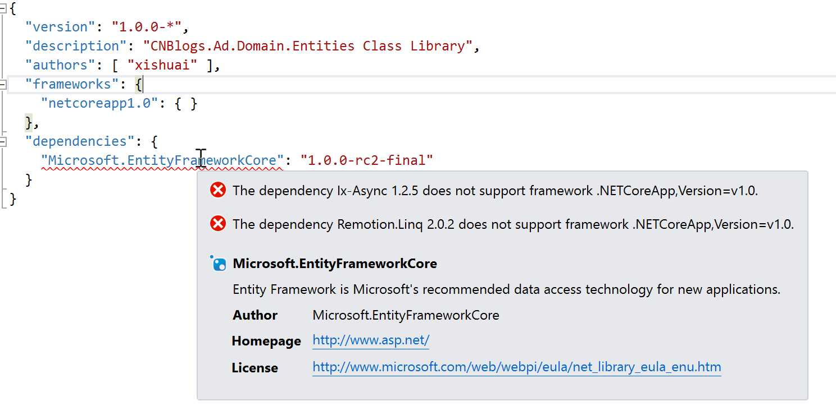The image size is (836, 406).
Task: Click the Author label in tooltip
Action: point(255,315)
